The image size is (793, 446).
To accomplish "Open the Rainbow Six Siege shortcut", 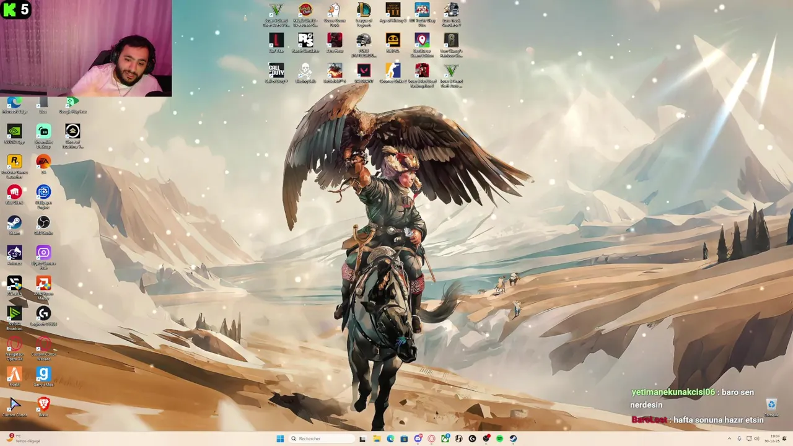I will 451,45.
